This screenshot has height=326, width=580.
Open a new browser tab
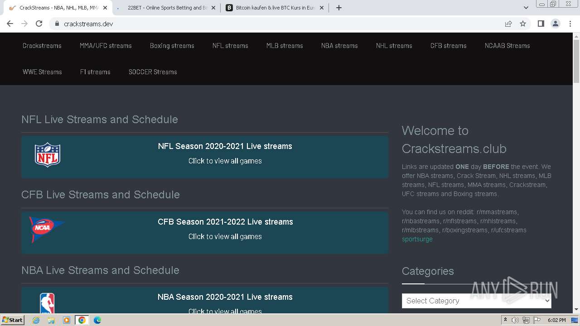coord(339,8)
